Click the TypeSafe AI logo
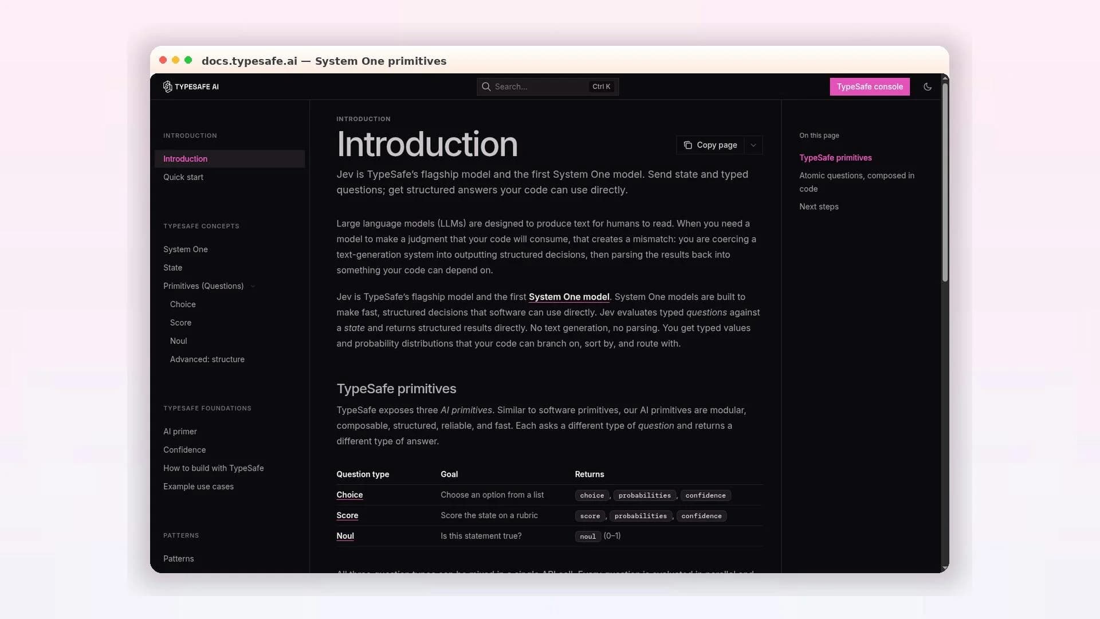The height and width of the screenshot is (619, 1100). tap(191, 87)
